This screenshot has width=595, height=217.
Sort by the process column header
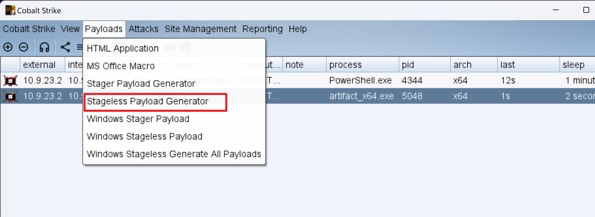point(362,65)
